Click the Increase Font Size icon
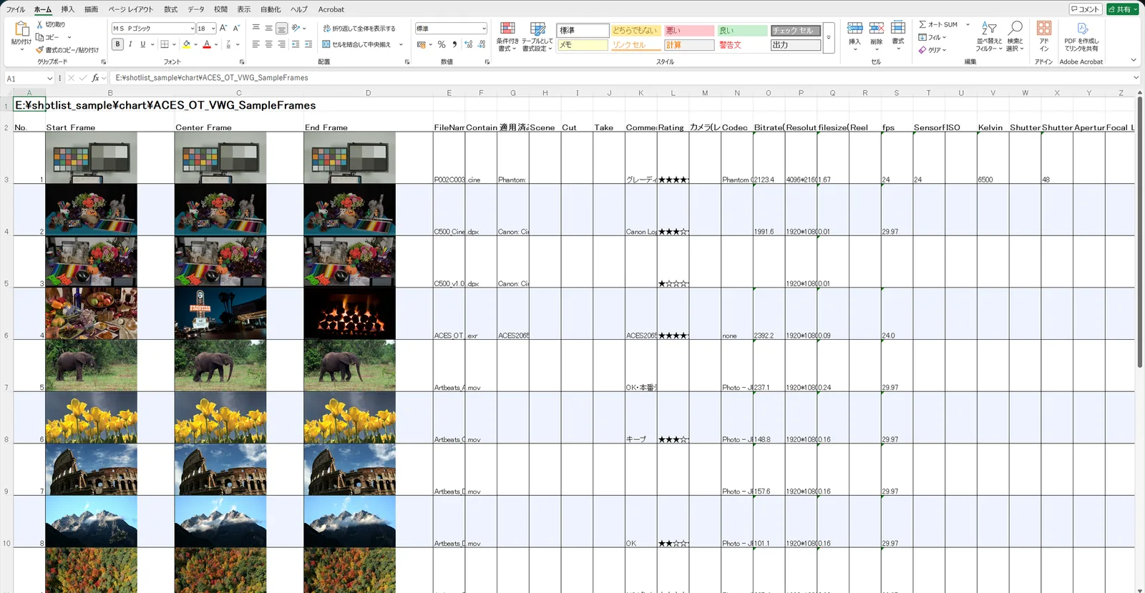This screenshot has width=1145, height=593. 223,29
